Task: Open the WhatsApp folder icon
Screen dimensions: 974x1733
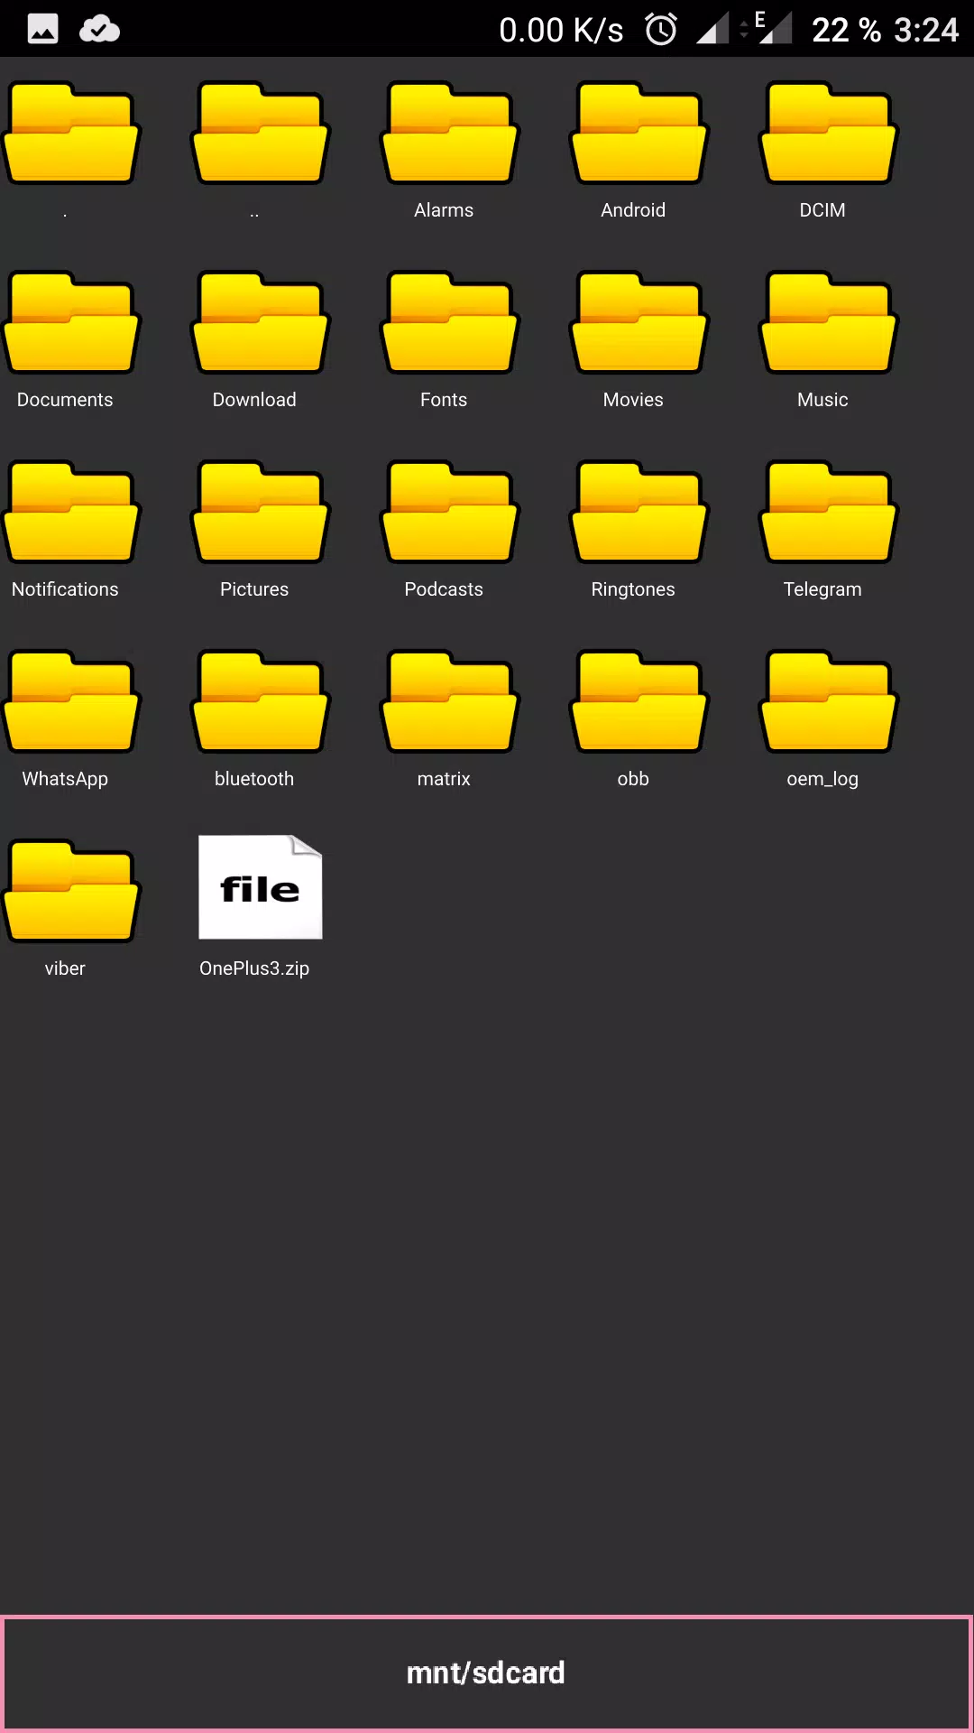Action: 71,702
